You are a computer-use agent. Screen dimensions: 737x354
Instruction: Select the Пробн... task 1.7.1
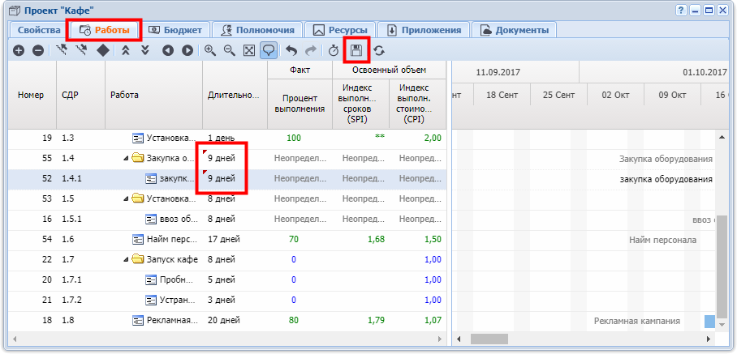[x=227, y=280]
